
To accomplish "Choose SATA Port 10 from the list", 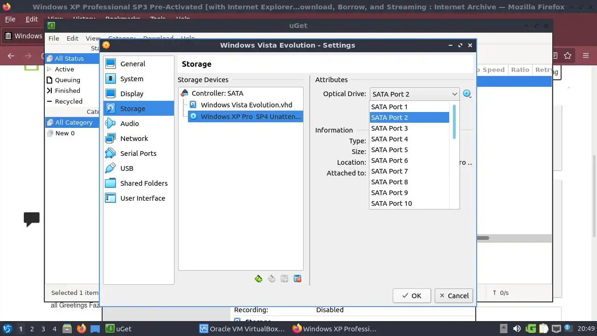I will [409, 203].
